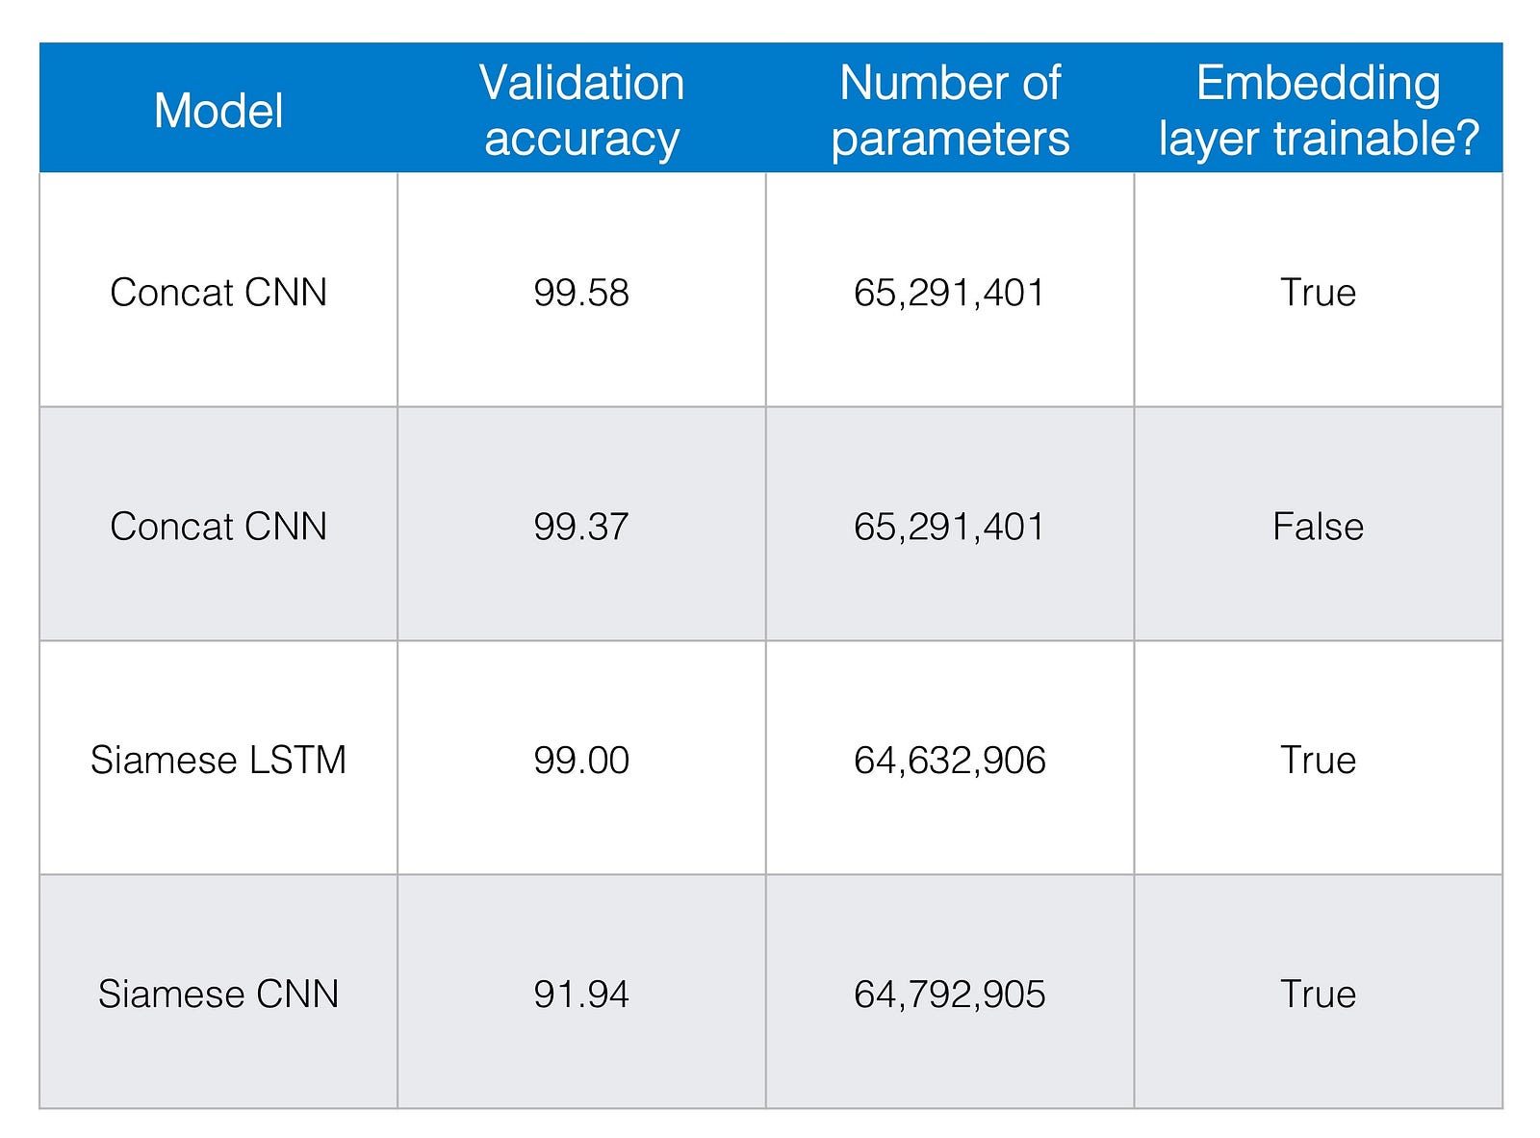Select the 91.94 validation accuracy cell
1540x1138 pixels.
pos(581,994)
